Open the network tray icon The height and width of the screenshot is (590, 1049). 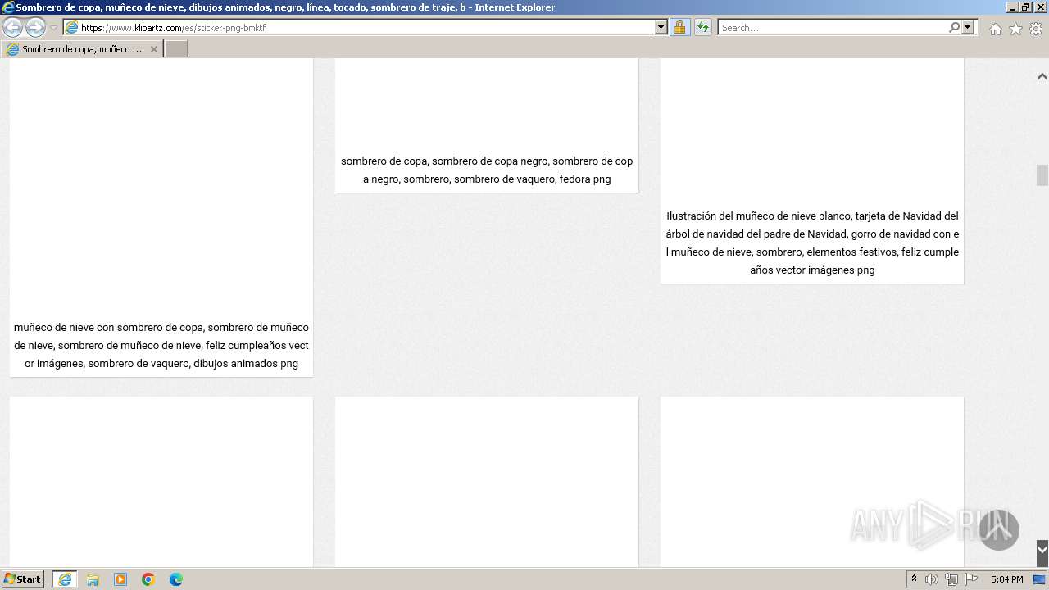click(x=951, y=579)
